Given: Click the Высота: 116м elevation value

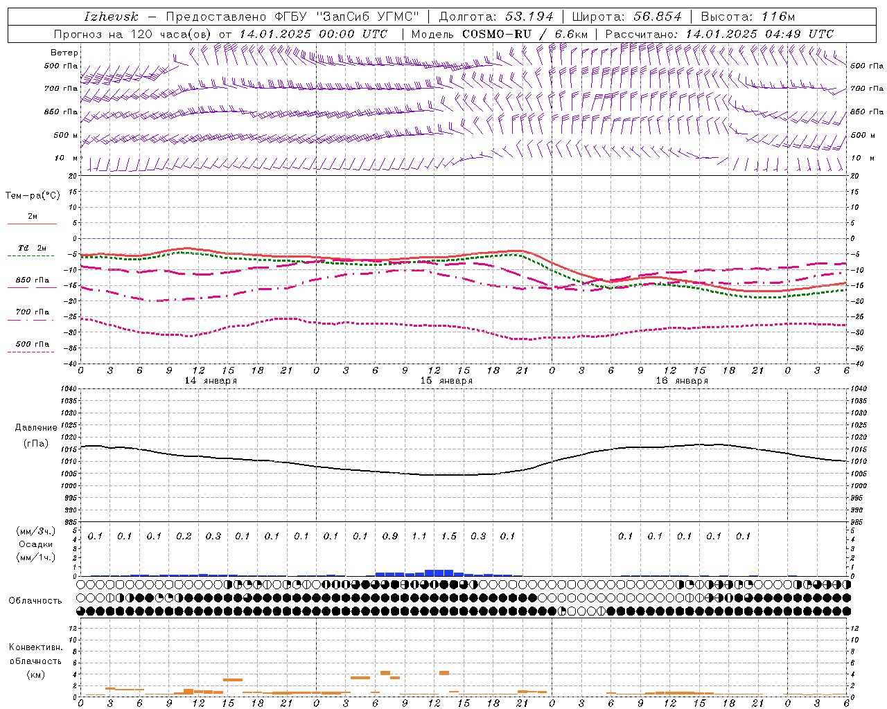Looking at the screenshot, I should click(x=748, y=17).
